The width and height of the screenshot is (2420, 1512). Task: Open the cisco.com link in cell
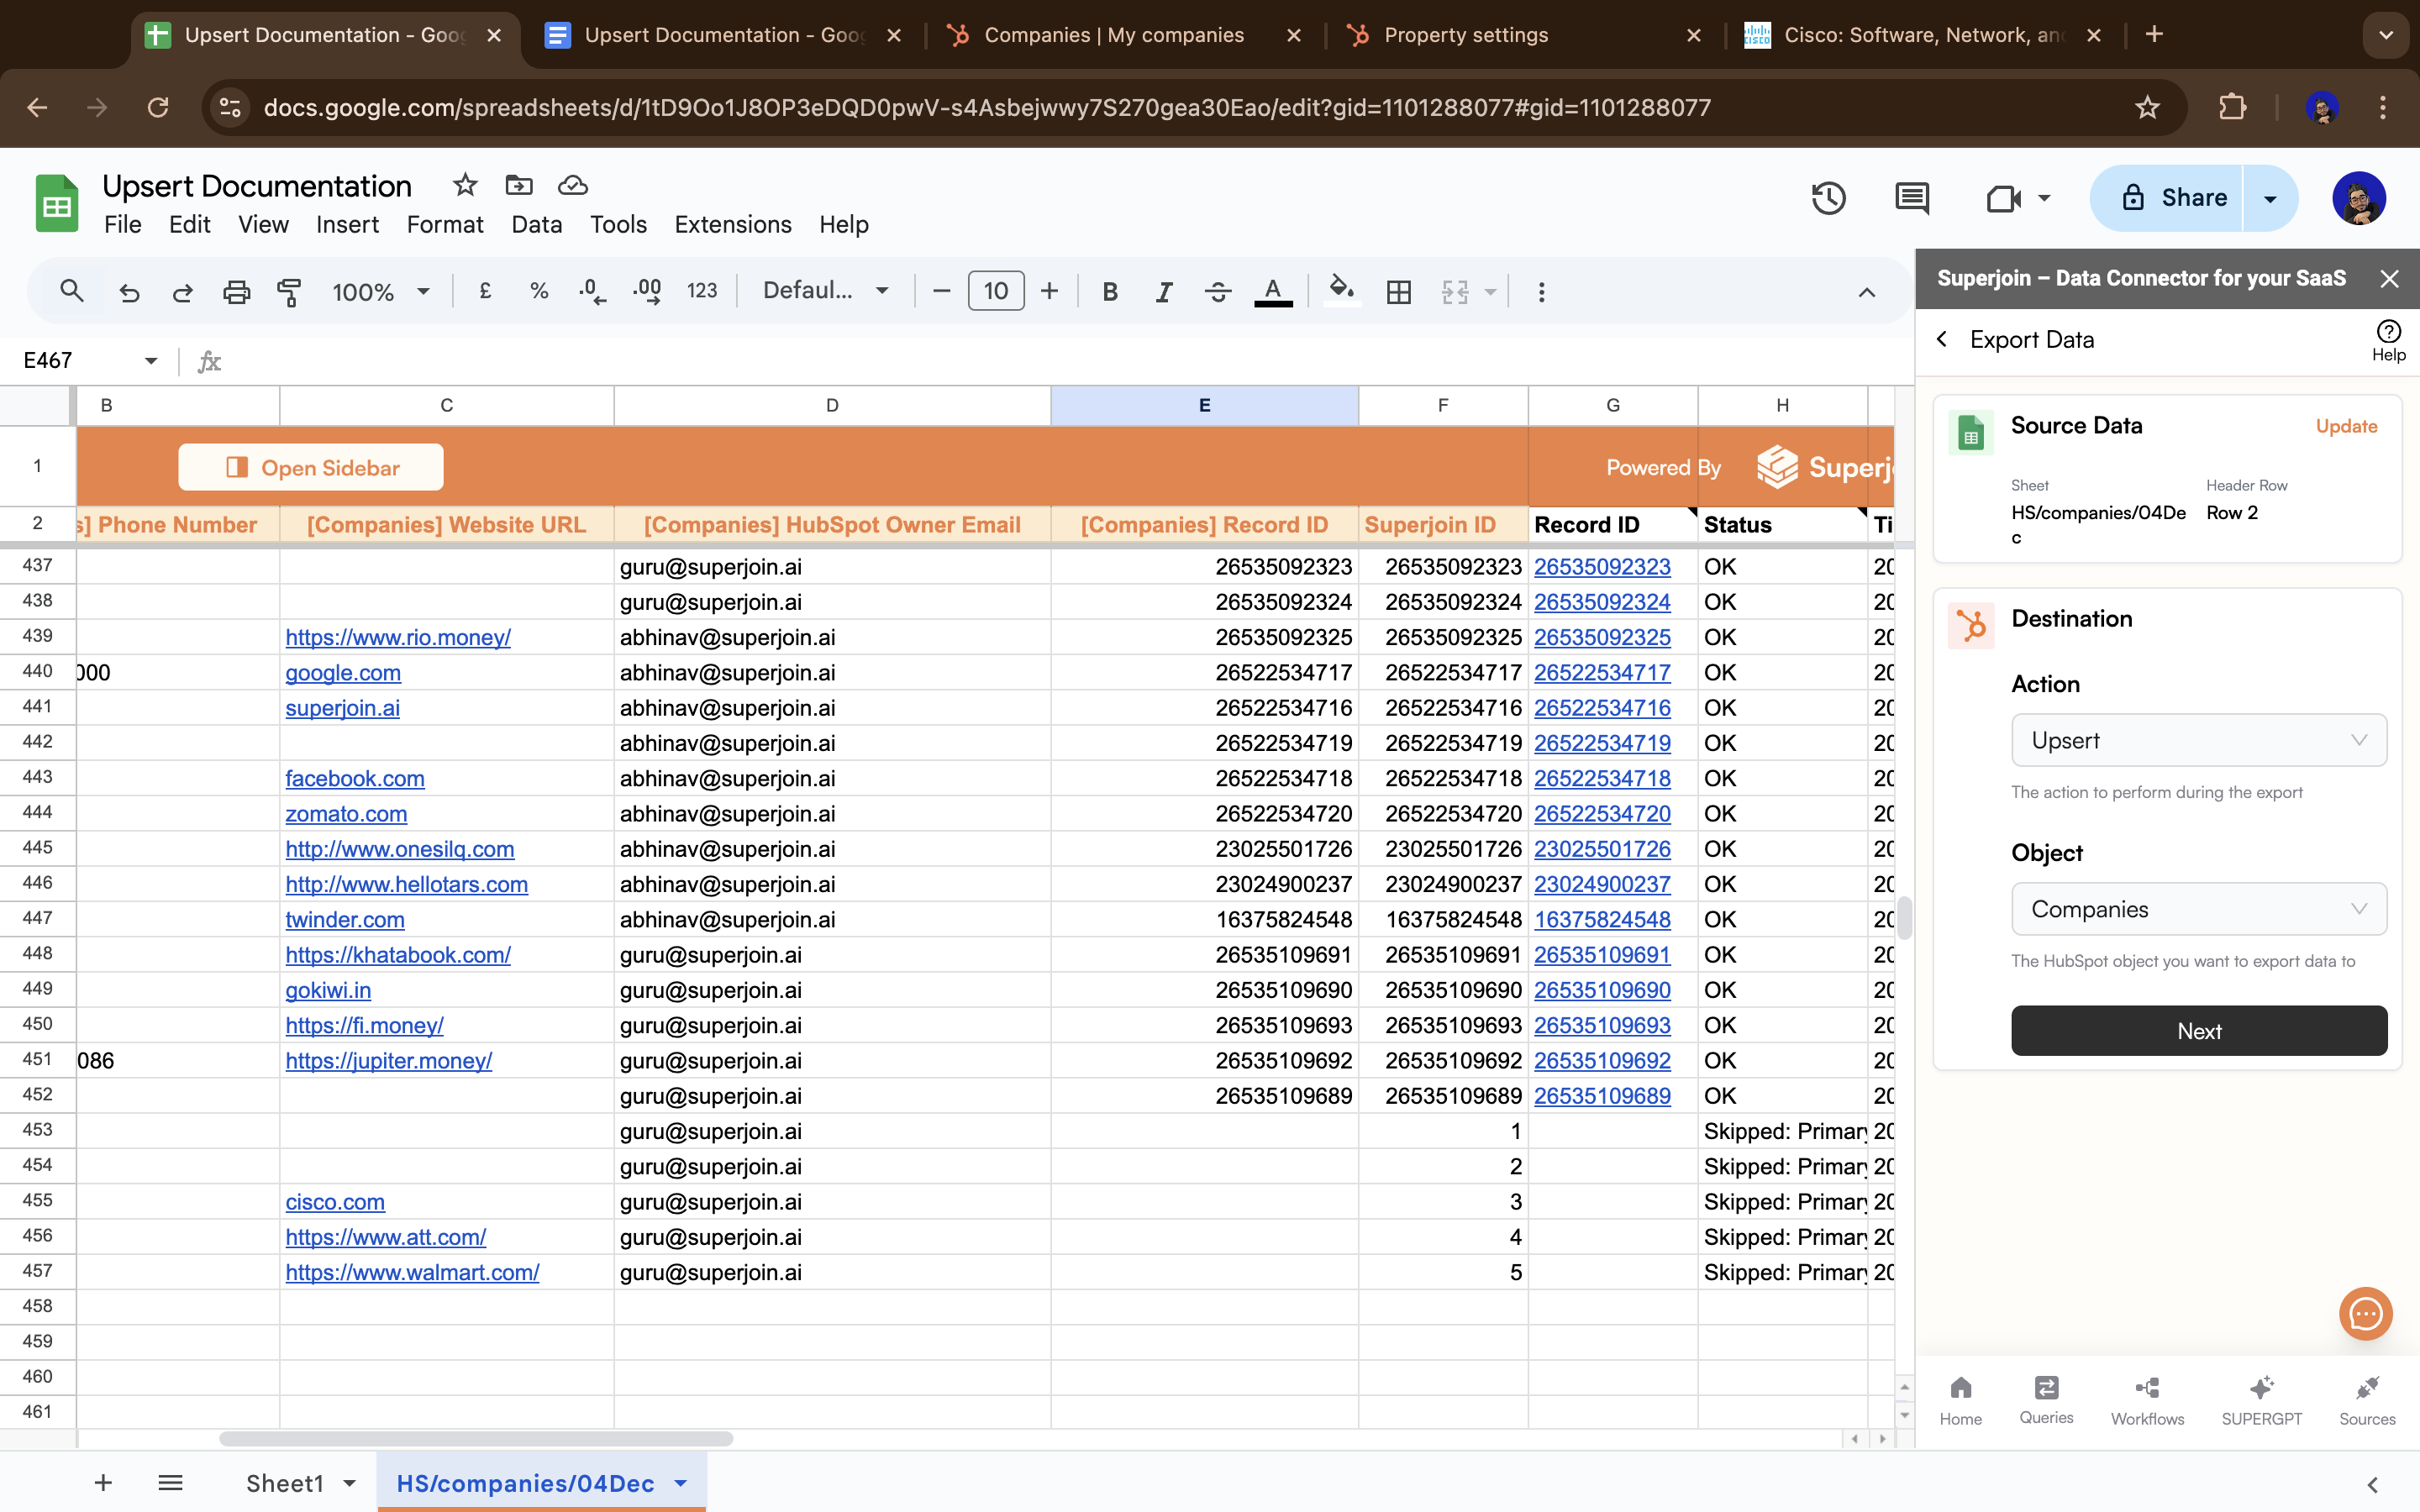pos(335,1202)
